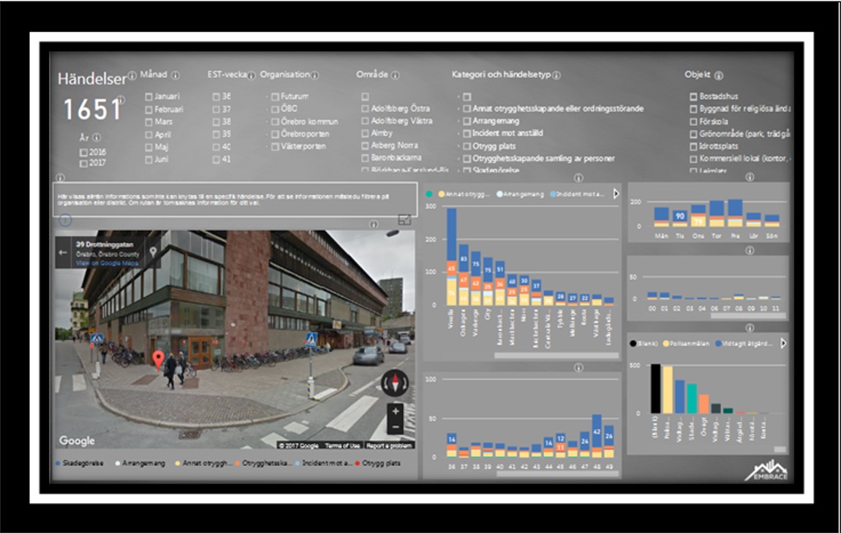Click the 1651 Händelser count
841x533 pixels.
tap(93, 110)
